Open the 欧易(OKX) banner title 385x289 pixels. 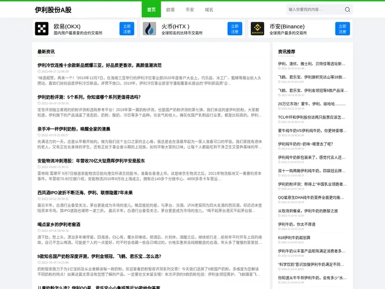(67, 26)
